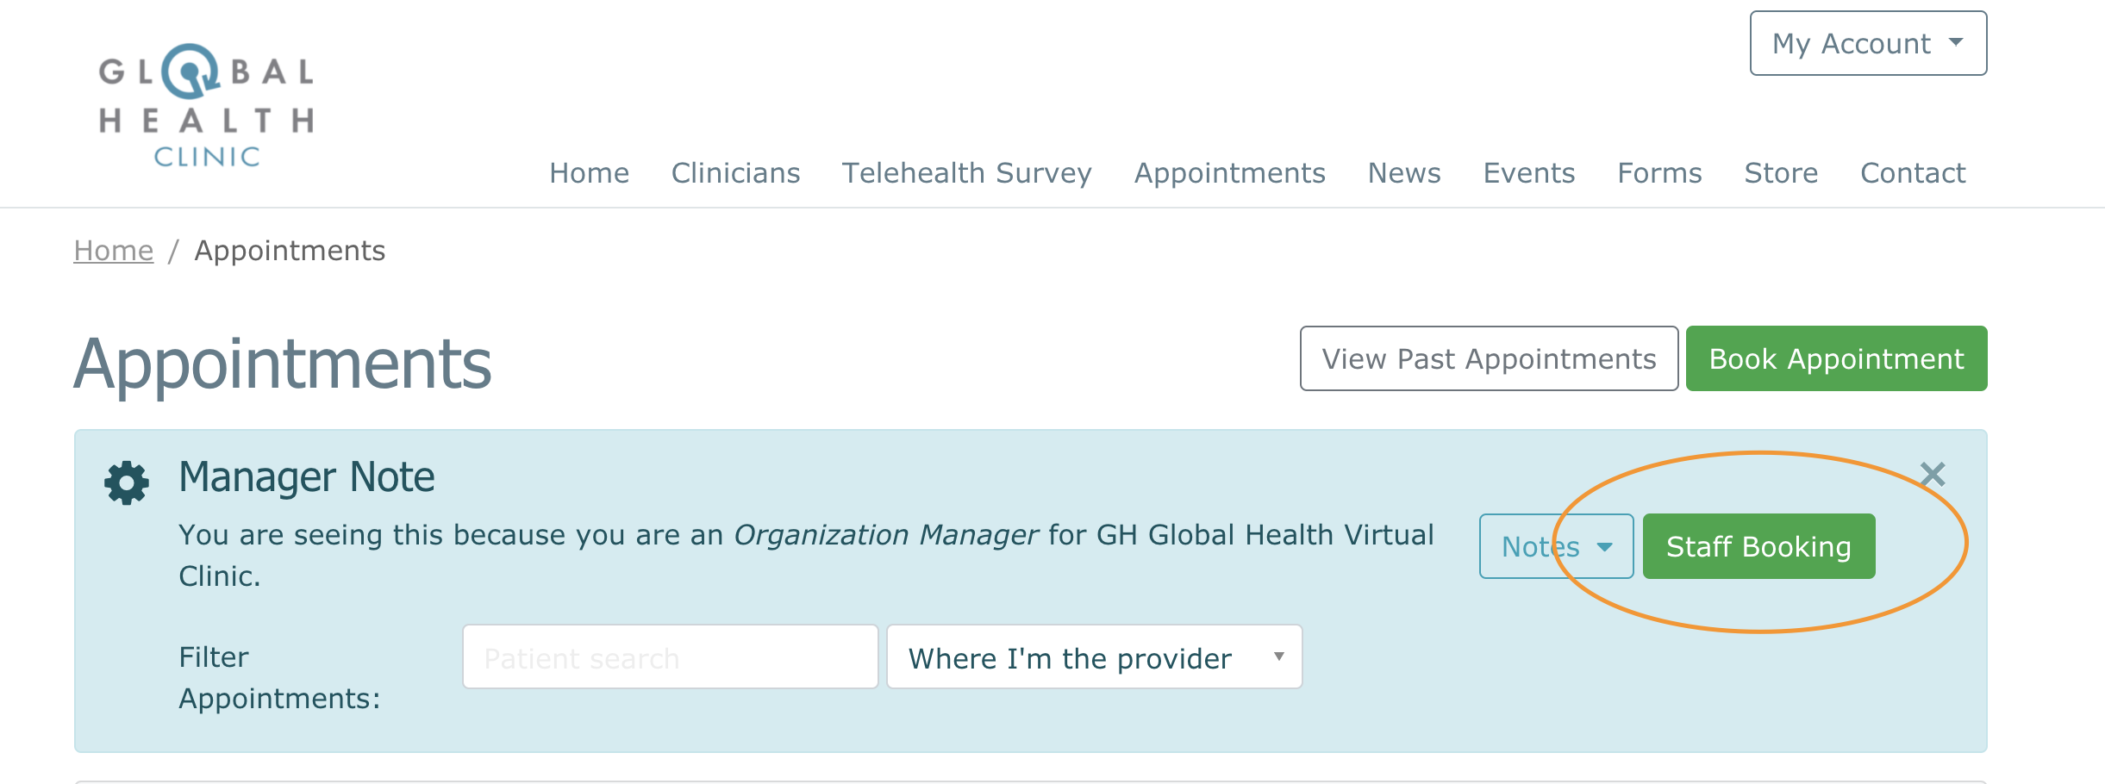Click the Manager Note gear icon

(127, 482)
